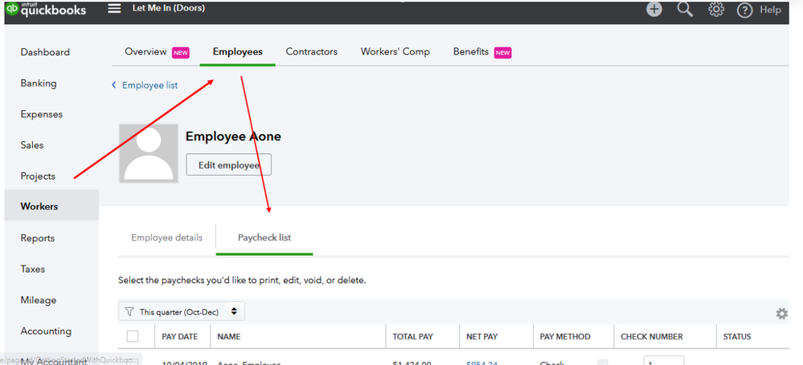
Task: Sort by TOTAL PAY column header
Action: 413,336
